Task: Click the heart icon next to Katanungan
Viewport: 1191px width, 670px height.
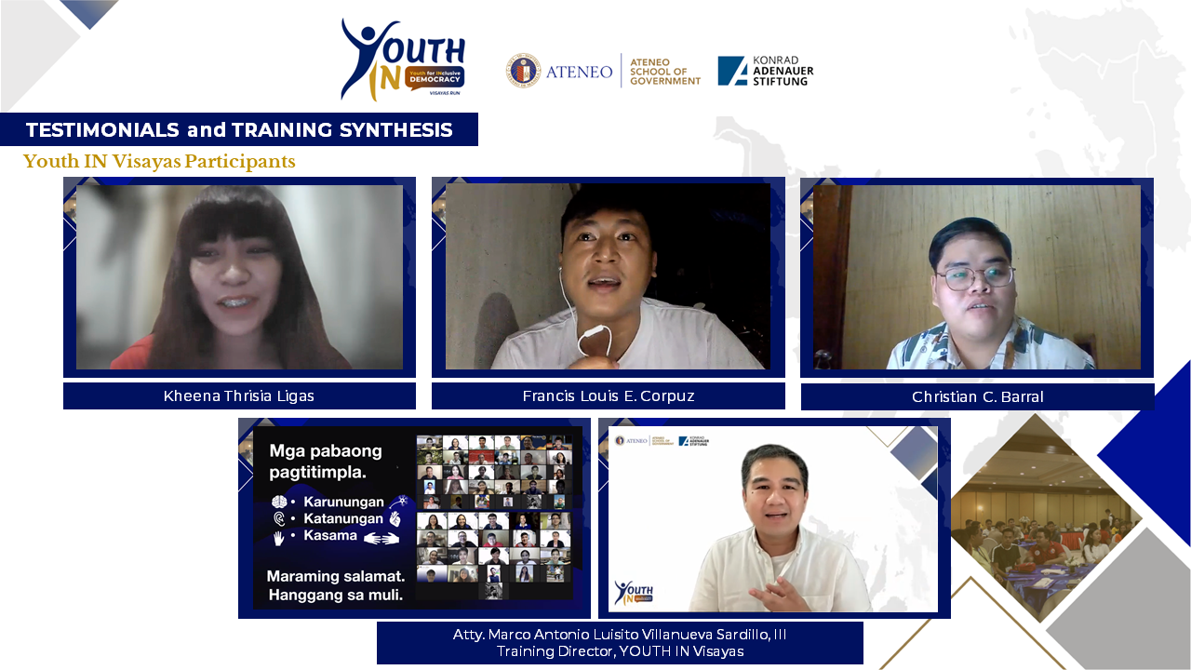Action: [394, 518]
